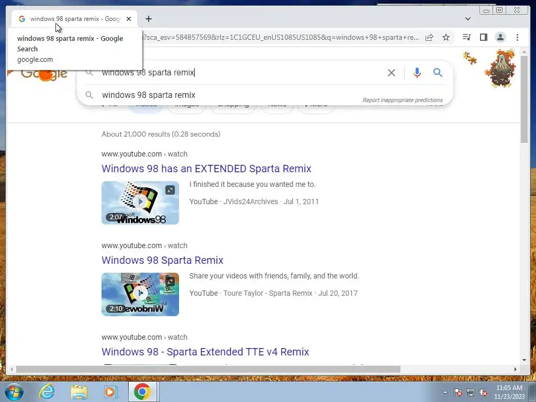
Task: Click the About 21,000 results text
Action: click(161, 134)
